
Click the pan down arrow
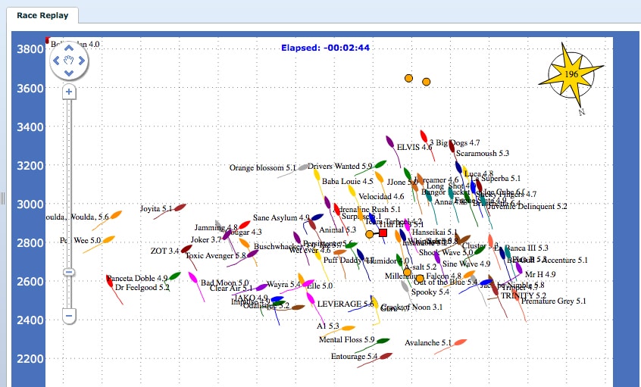pos(69,73)
